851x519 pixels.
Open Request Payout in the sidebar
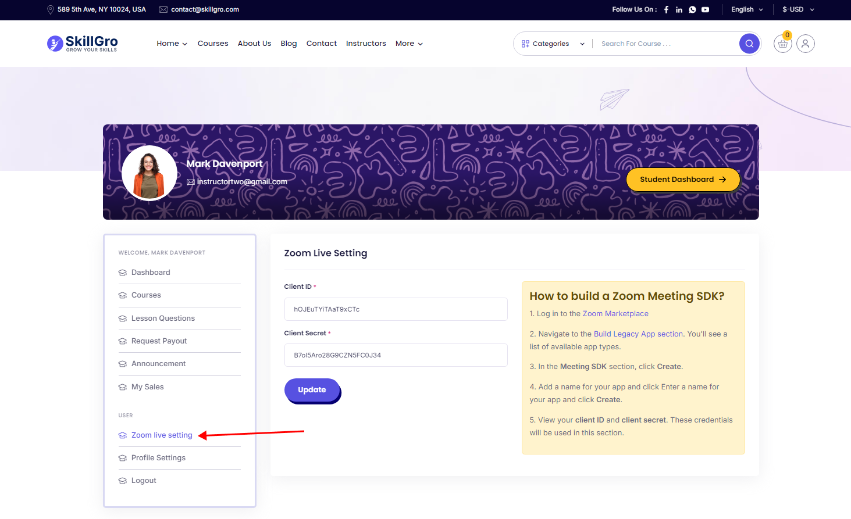(x=159, y=341)
